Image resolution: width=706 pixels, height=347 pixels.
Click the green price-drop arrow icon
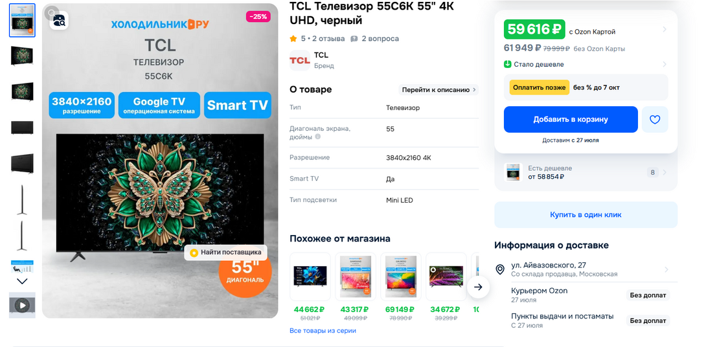pyautogui.click(x=508, y=64)
